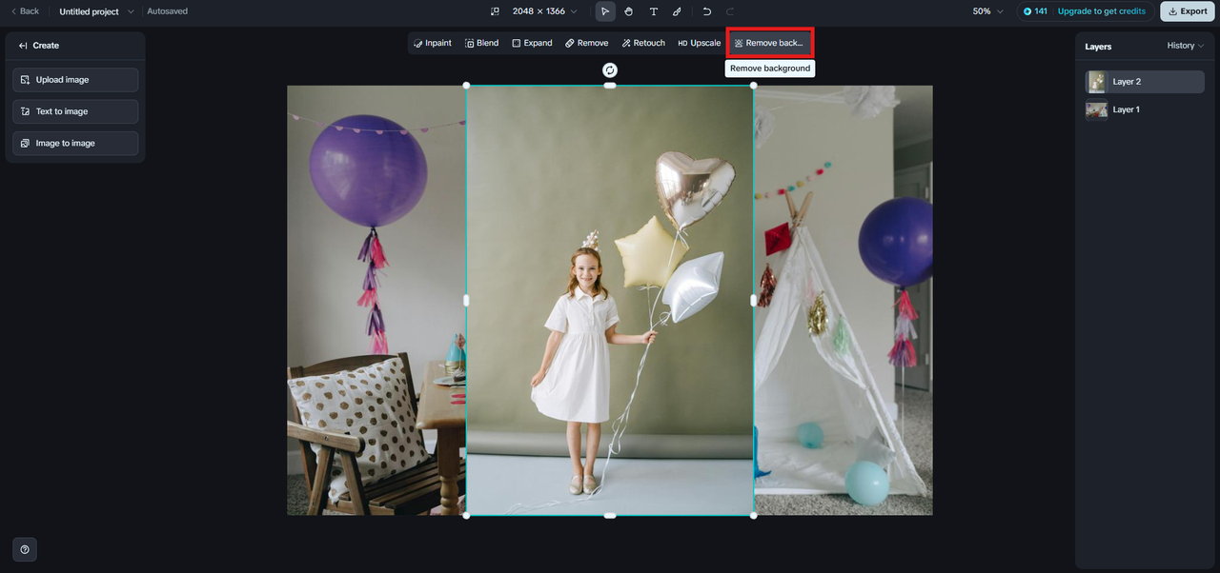
Task: Select the Text tool
Action: pyautogui.click(x=653, y=11)
